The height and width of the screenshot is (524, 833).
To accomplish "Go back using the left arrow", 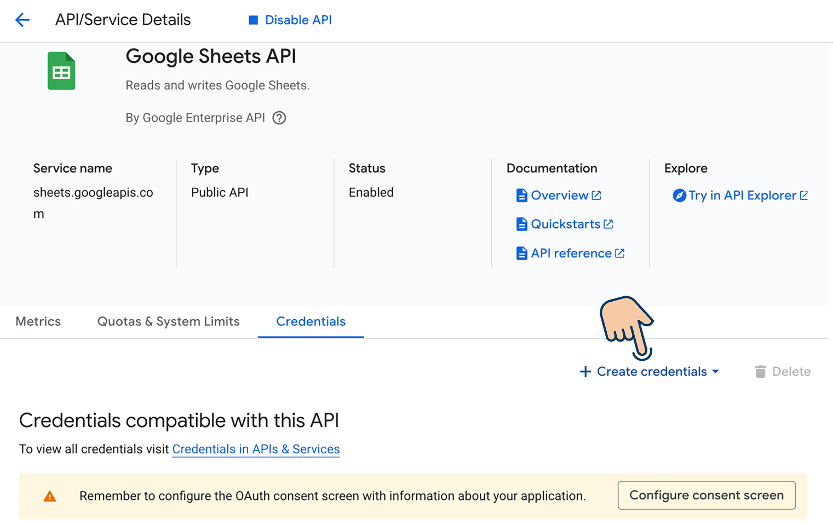I will point(22,20).
